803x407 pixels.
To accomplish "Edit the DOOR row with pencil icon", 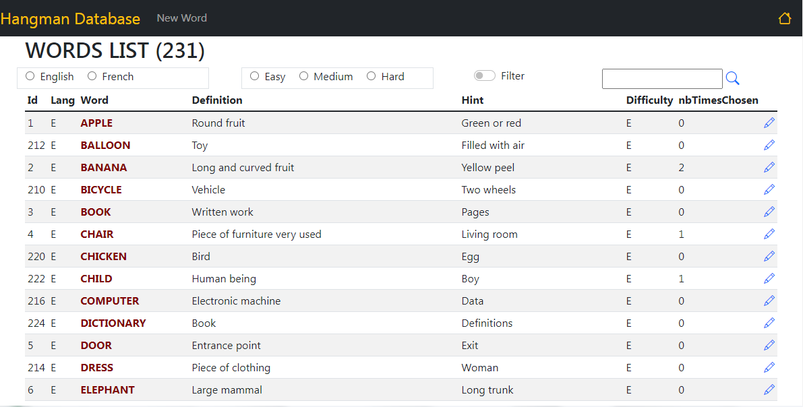I will [769, 346].
